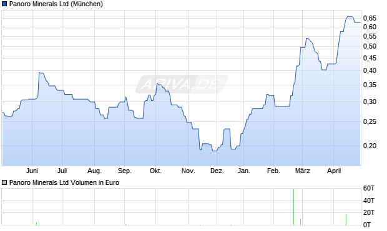The image size is (387, 231).
Task: Click the 40T volume axis label
Action: tap(369, 200)
